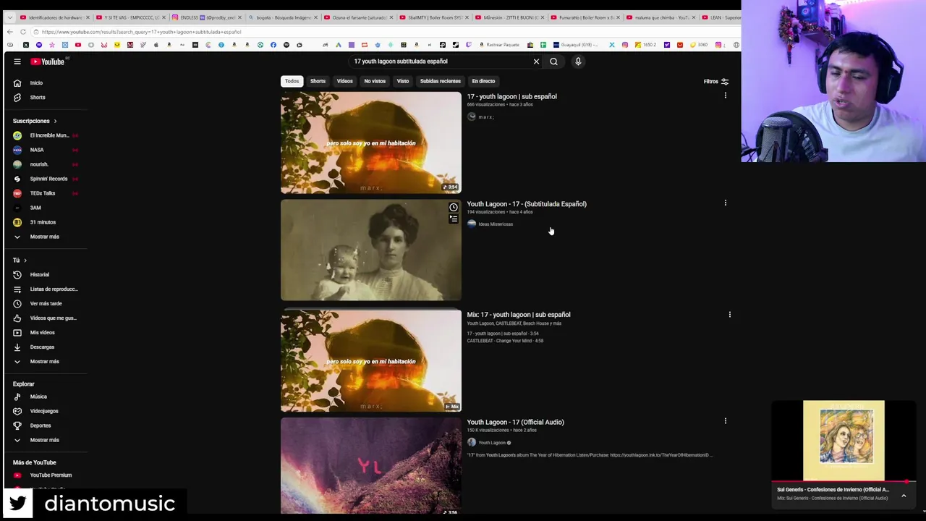The image size is (926, 521).
Task: Open Mis vídeos in sidebar
Action: [x=43, y=333]
